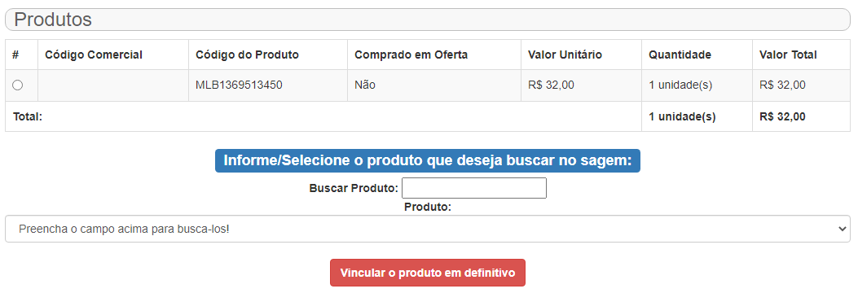
Task: Click the Quantidade column header
Action: (680, 55)
